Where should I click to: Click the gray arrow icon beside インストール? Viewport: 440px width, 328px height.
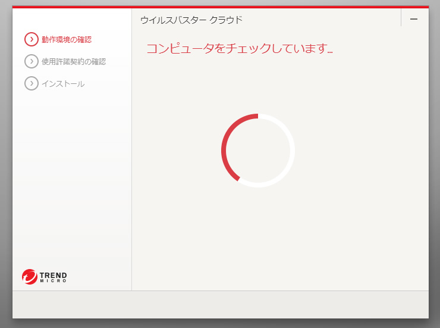pos(31,83)
